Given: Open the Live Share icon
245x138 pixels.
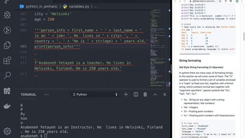Looking at the screenshot, I should (7, 91).
